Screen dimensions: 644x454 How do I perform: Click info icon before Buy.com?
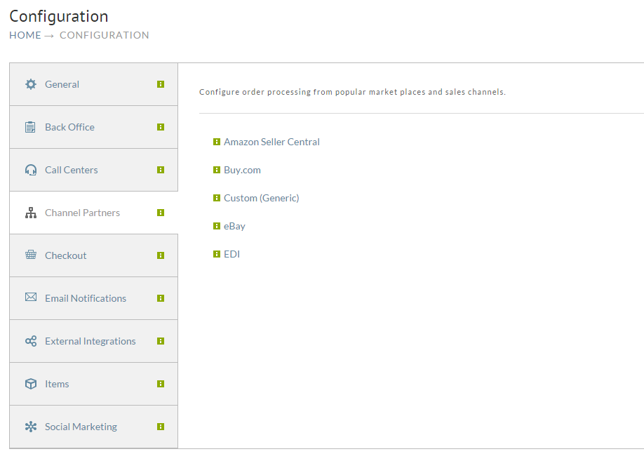coord(217,170)
